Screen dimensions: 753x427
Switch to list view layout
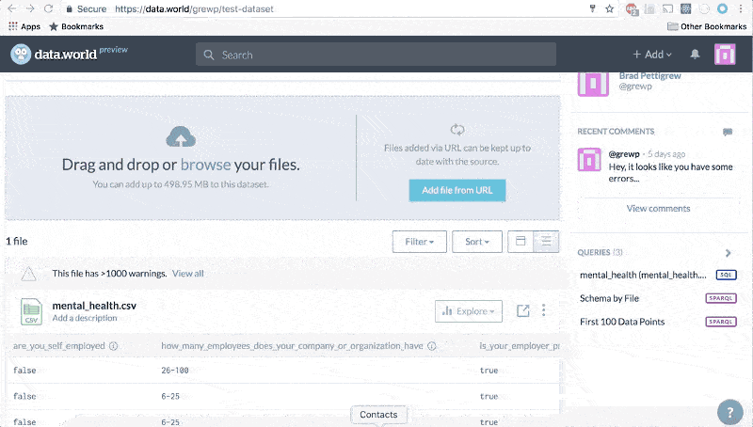(x=546, y=242)
